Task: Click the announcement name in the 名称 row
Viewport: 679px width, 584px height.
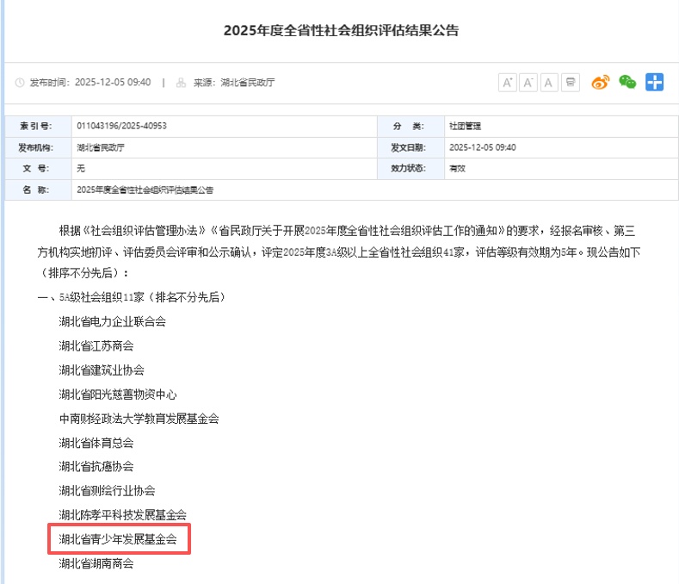Action: coord(145,189)
